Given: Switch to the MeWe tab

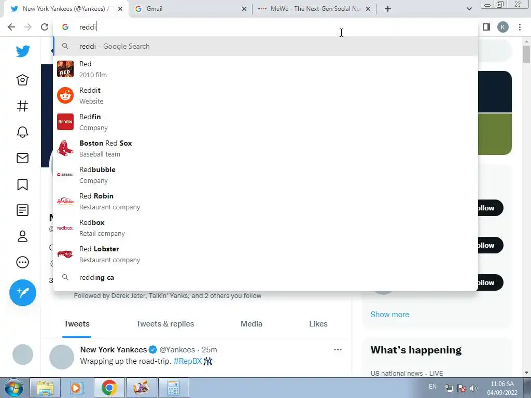Looking at the screenshot, I should [x=314, y=9].
